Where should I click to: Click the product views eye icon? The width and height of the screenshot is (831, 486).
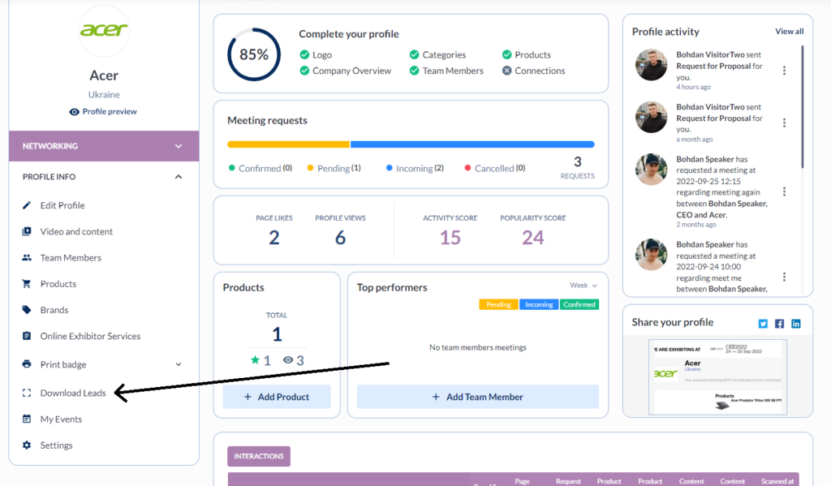(288, 360)
